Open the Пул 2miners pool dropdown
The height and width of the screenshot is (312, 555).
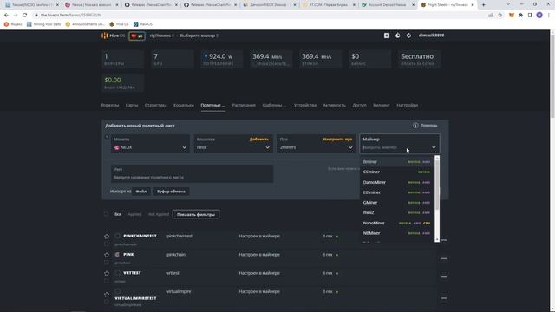click(x=316, y=144)
